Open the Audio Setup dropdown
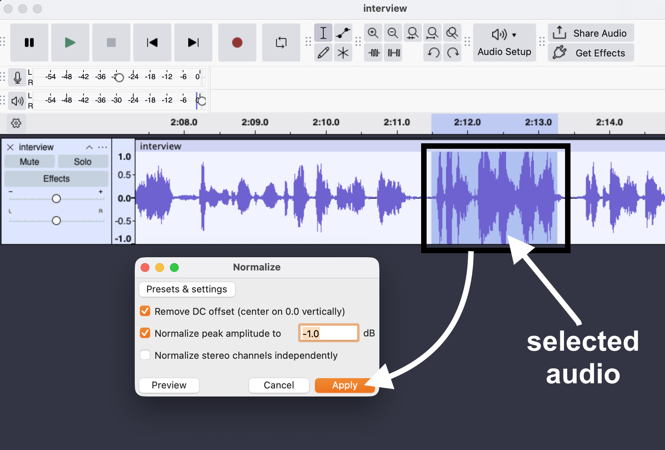 coord(504,43)
